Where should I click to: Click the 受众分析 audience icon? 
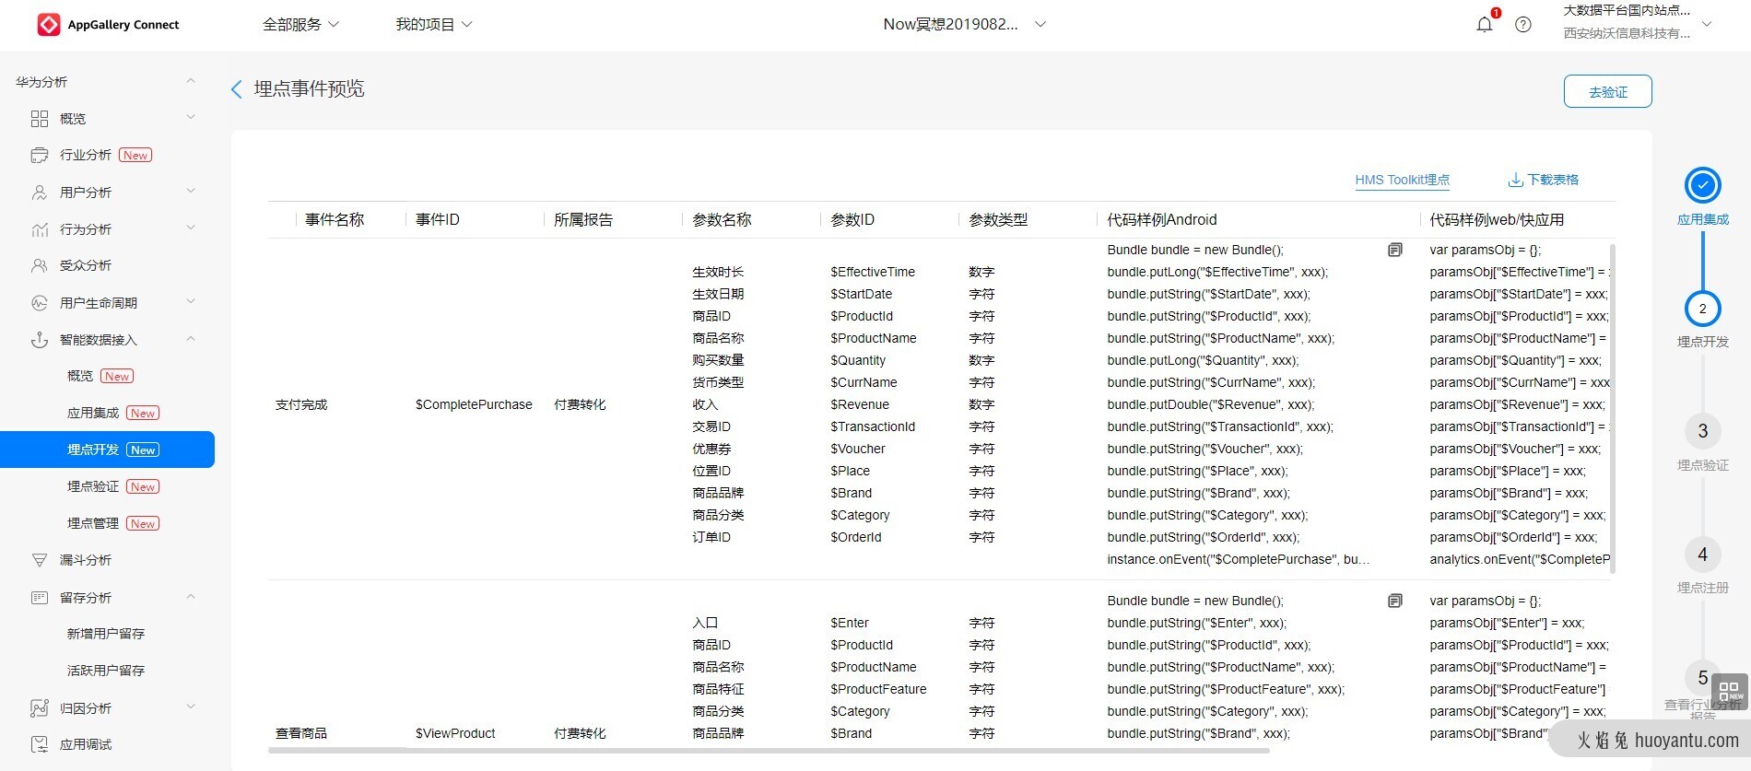coord(40,265)
